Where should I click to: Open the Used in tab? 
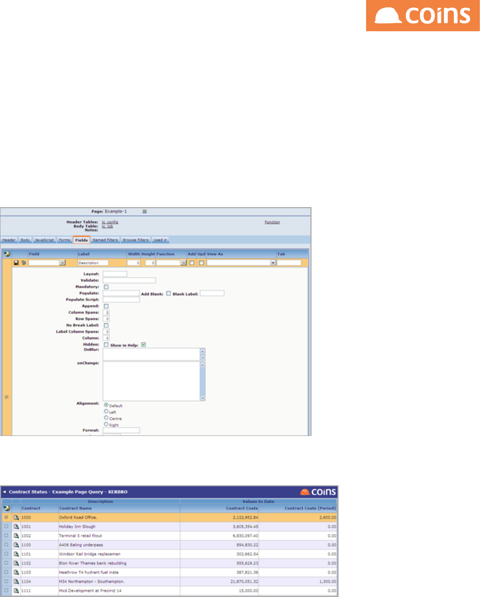[x=160, y=240]
